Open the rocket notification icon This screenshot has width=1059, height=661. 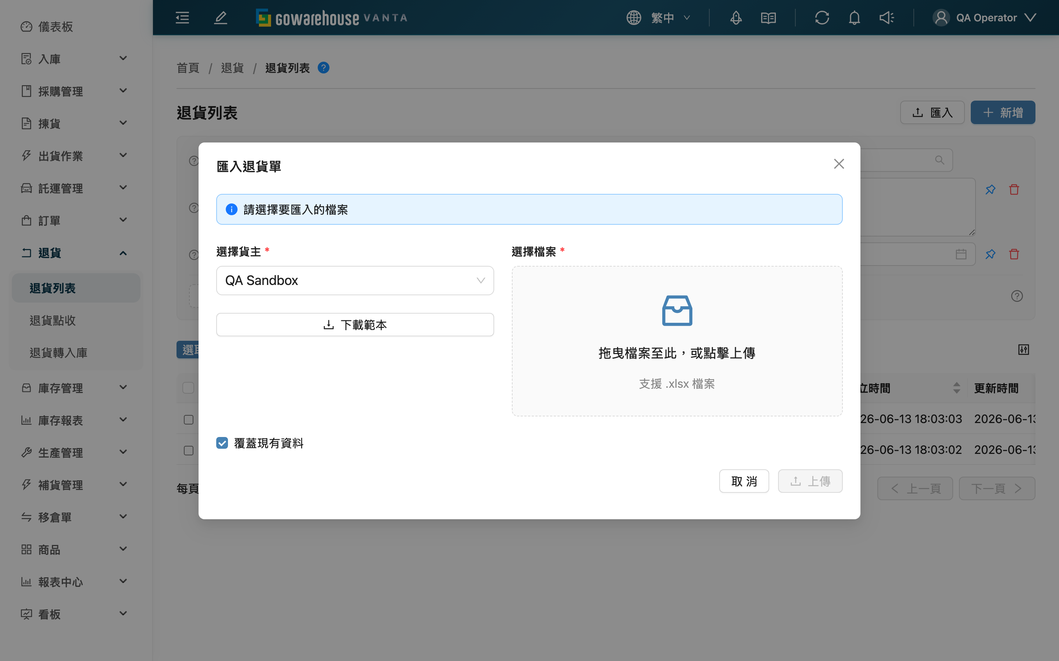tap(736, 18)
